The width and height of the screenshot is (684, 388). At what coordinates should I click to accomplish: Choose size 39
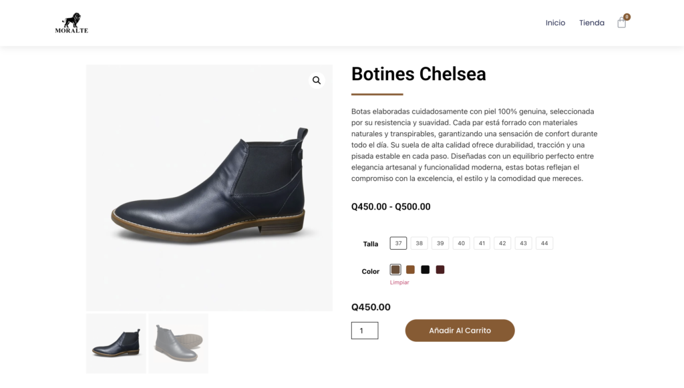[440, 243]
